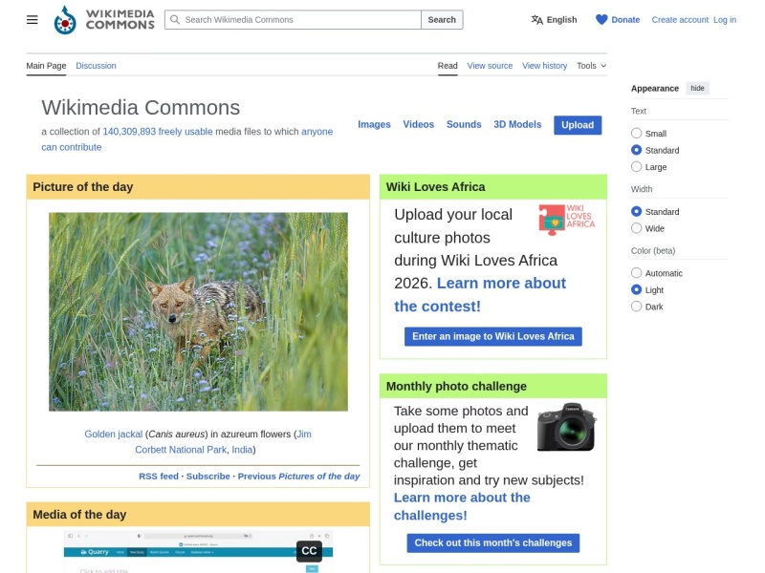Select Small text size
Image resolution: width=765 pixels, height=573 pixels.
pos(636,133)
